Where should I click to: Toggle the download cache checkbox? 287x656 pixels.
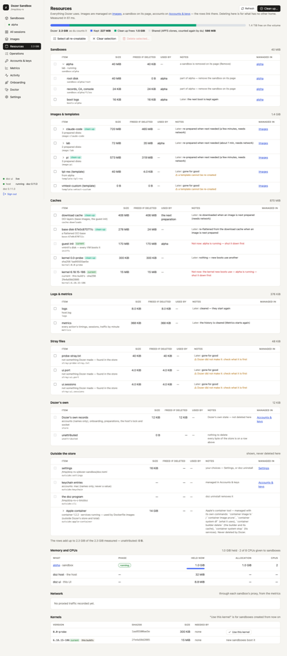coord(55,215)
